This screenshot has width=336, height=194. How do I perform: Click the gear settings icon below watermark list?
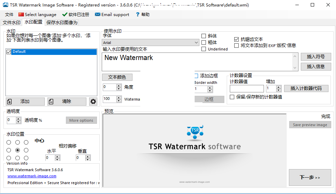click(x=93, y=101)
